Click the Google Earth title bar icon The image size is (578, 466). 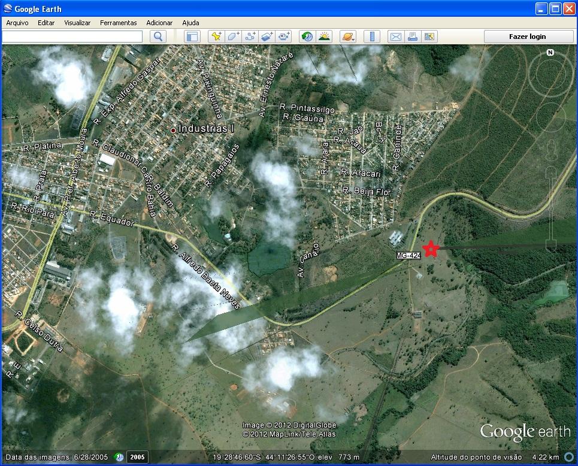click(x=8, y=8)
